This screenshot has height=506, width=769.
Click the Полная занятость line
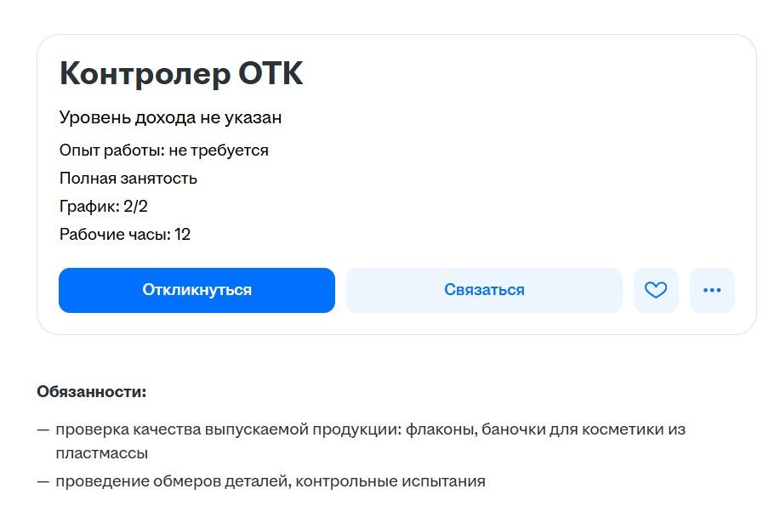coord(128,178)
